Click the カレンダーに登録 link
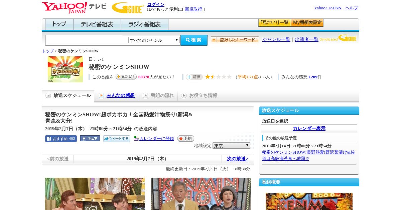This screenshot has width=401, height=210. [157, 139]
